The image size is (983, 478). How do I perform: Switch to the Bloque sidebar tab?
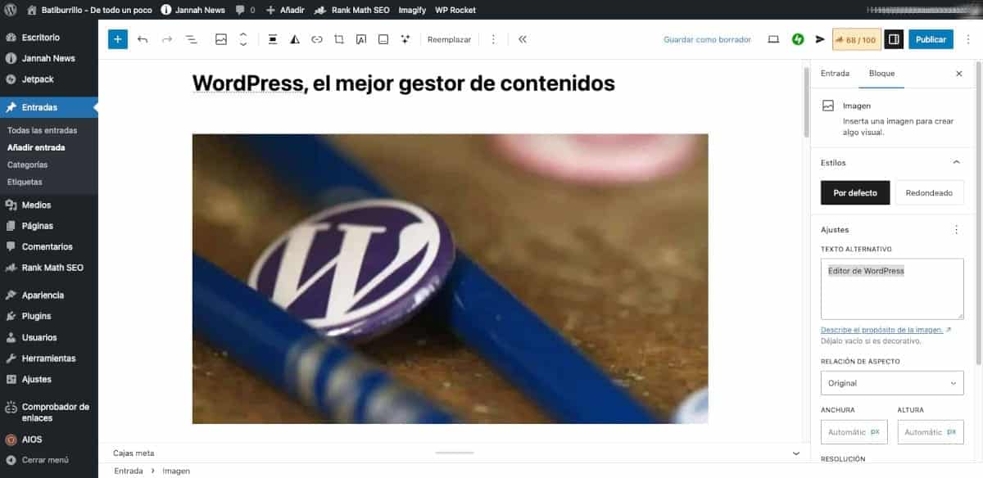882,73
